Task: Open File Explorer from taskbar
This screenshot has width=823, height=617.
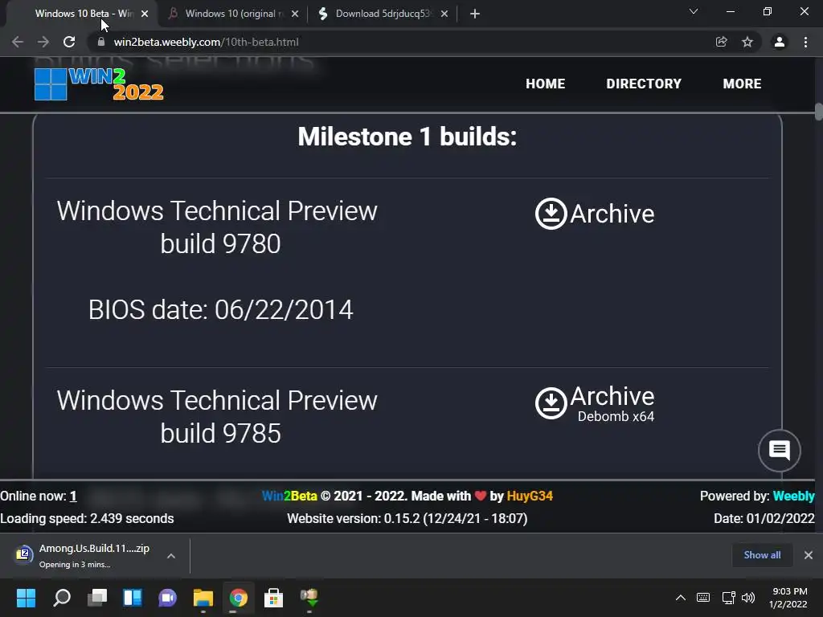Action: (203, 598)
